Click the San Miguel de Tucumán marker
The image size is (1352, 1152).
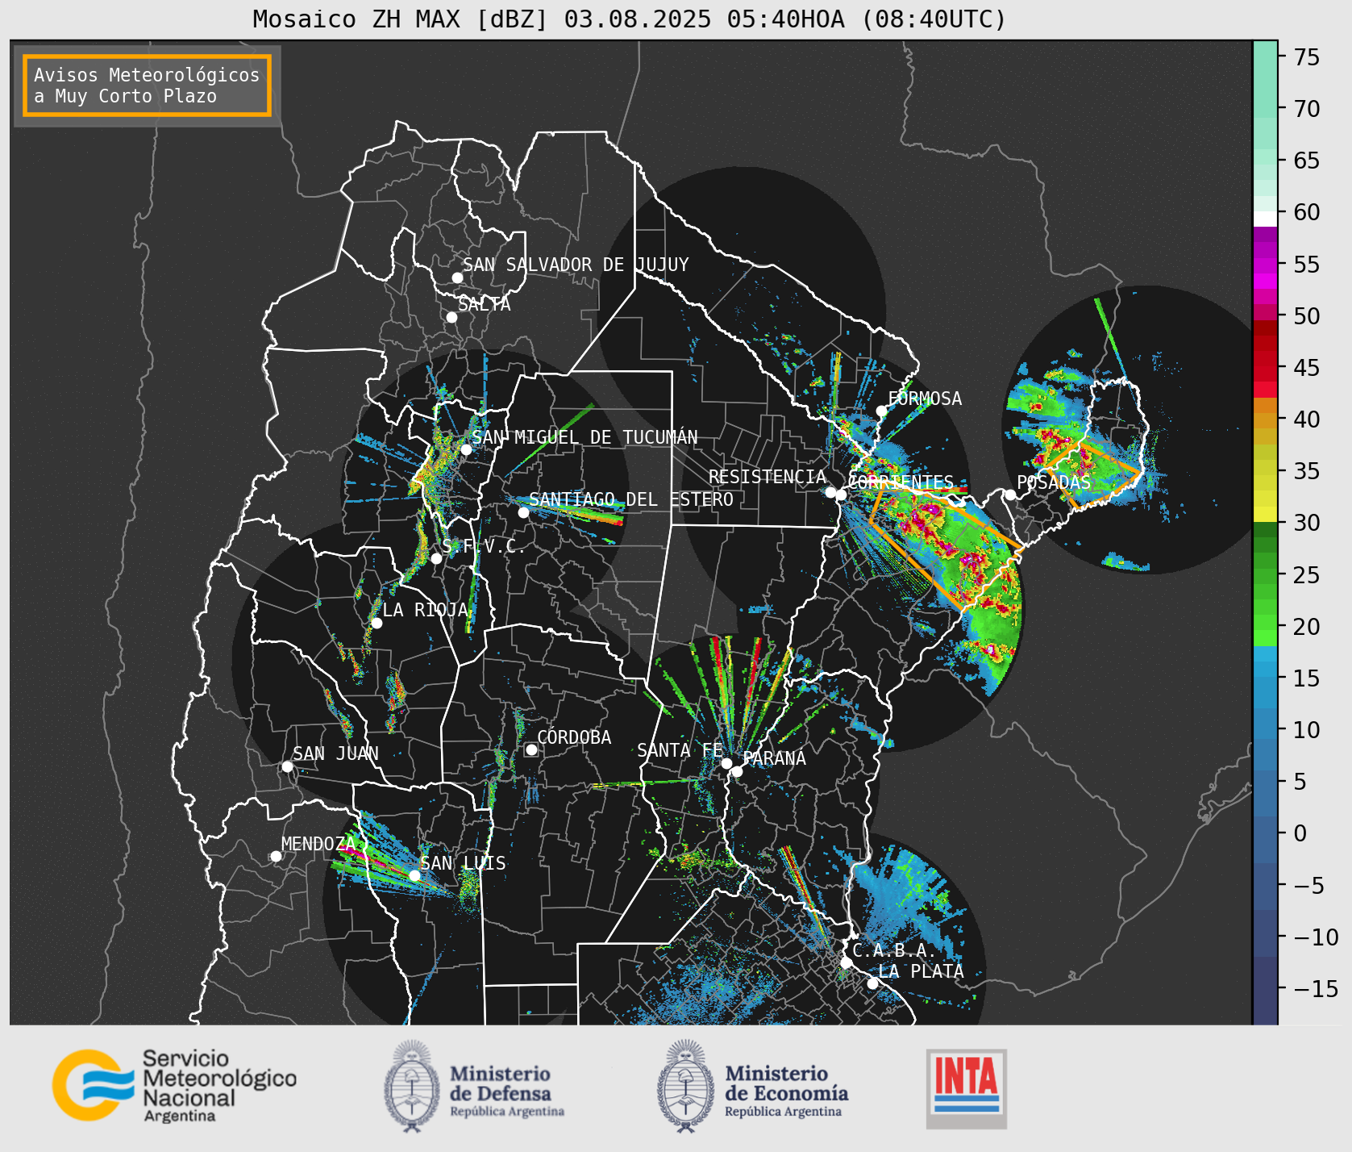[466, 449]
